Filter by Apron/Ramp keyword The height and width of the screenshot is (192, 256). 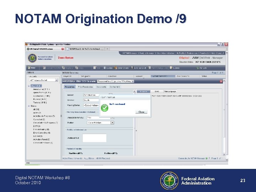tap(42, 92)
